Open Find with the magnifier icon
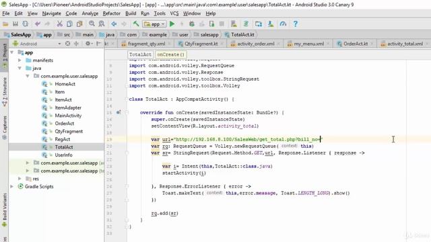431x242 pixels. click(x=92, y=24)
